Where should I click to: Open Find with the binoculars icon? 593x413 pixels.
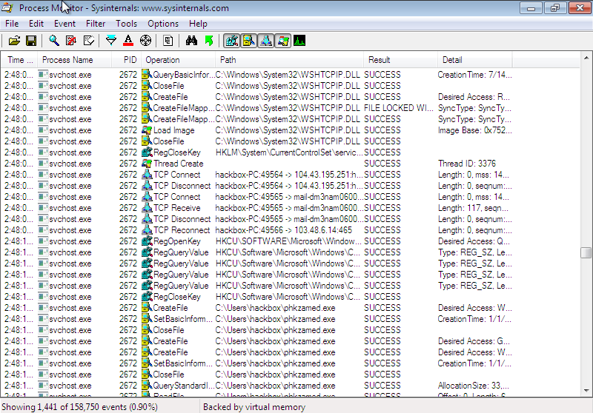coord(191,41)
